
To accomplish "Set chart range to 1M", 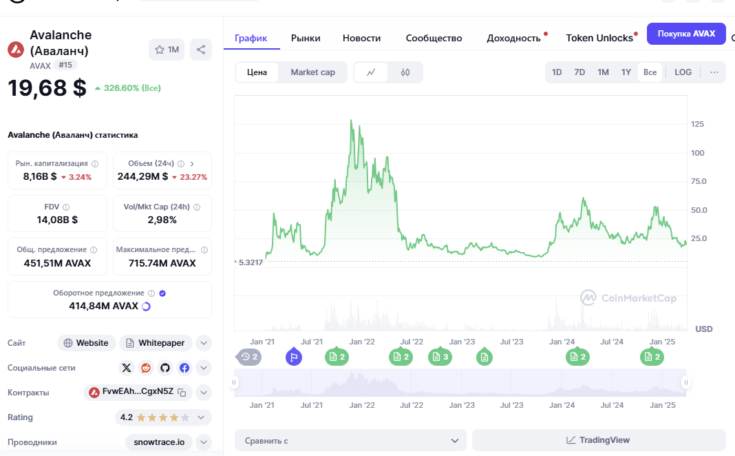I will [x=604, y=72].
